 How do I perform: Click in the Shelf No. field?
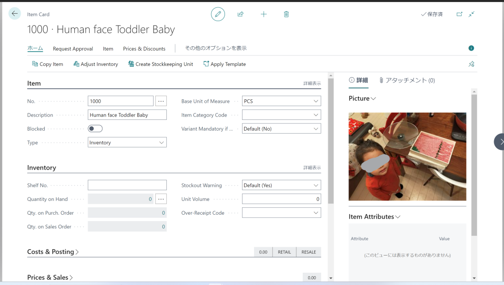pos(127,185)
